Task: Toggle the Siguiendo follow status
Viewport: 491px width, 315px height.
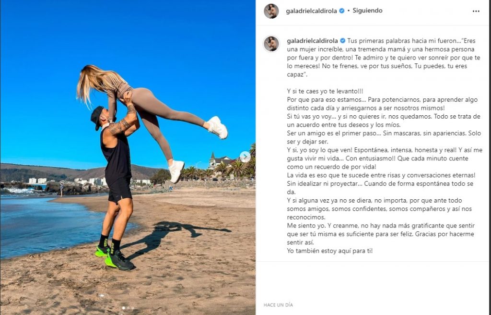Action: click(367, 11)
